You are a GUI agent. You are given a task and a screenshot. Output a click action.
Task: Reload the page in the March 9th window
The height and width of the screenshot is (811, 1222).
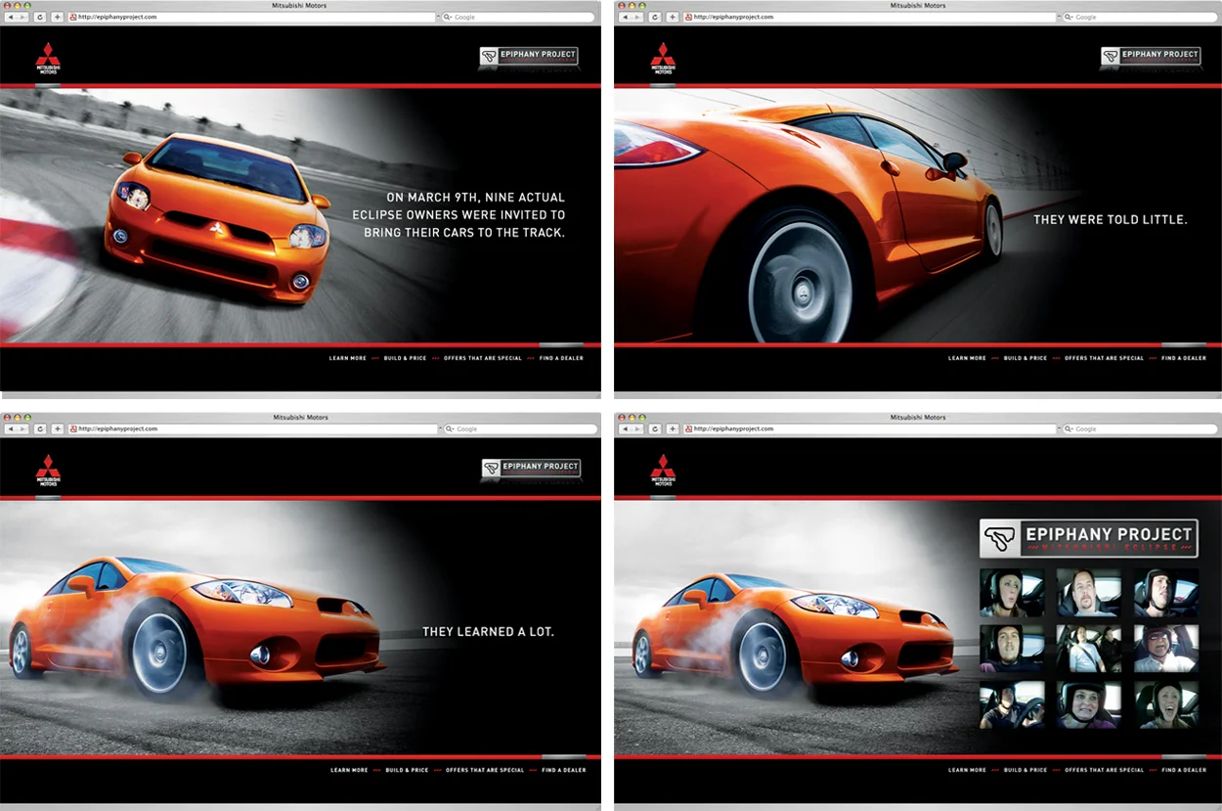(40, 18)
